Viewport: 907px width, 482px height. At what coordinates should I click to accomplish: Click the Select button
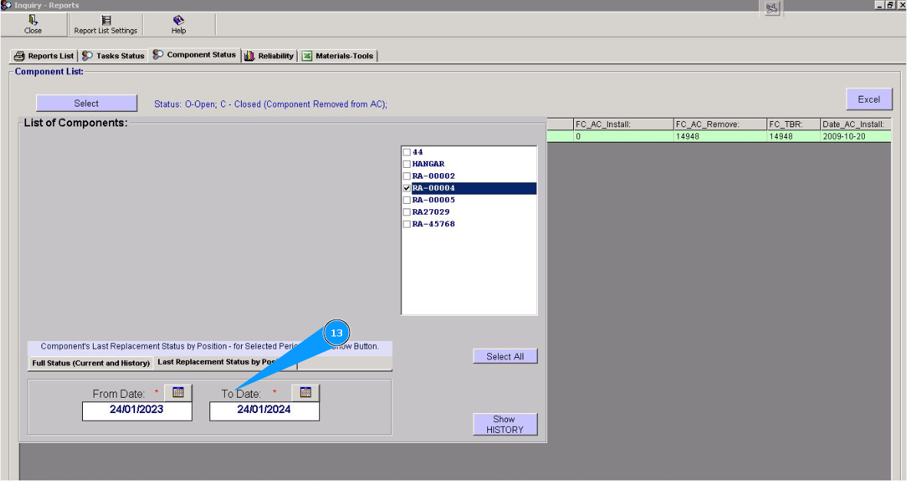pos(86,103)
